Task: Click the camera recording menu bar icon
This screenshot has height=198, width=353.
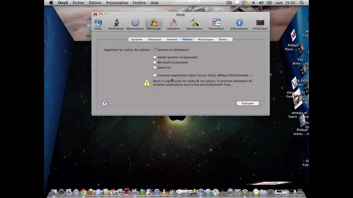Action: pos(229,3)
